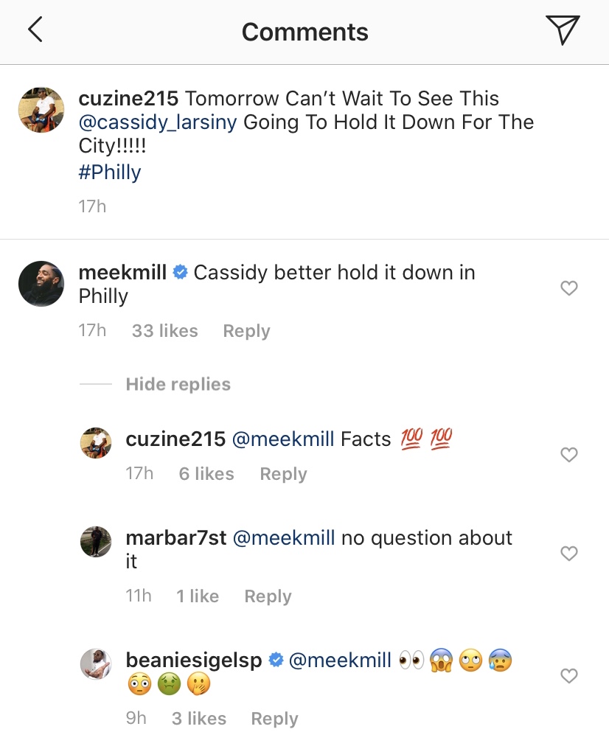Image resolution: width=609 pixels, height=746 pixels.
Task: Reply to beaniesigelsp's comment
Action: 274,719
